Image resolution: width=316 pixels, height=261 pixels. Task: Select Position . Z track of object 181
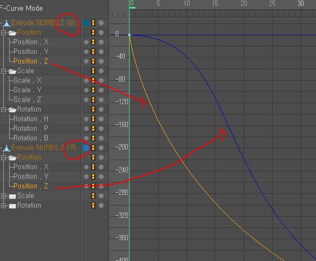31,61
